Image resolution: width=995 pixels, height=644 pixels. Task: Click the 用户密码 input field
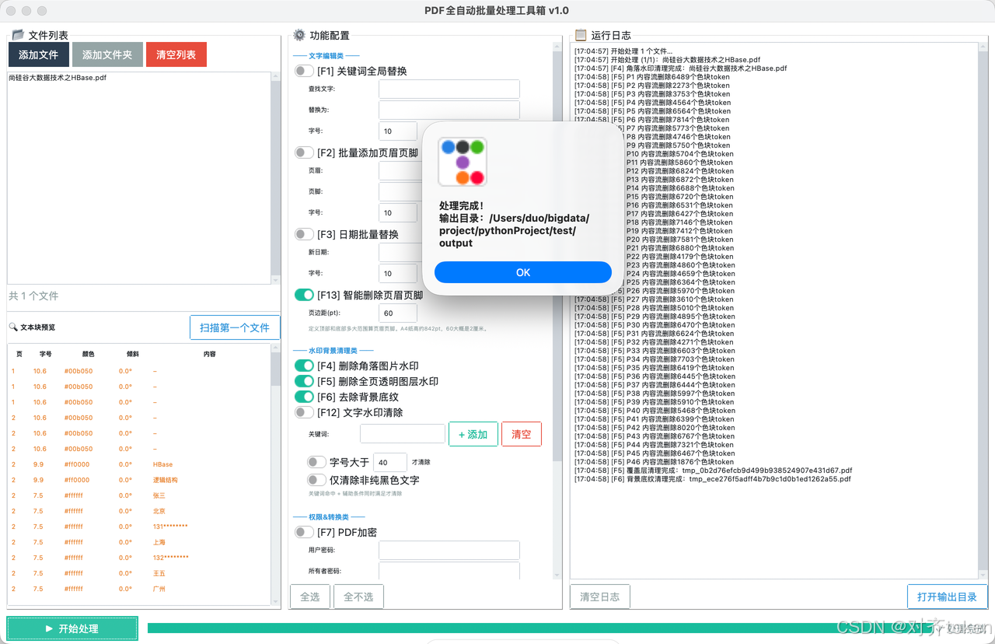pyautogui.click(x=449, y=550)
